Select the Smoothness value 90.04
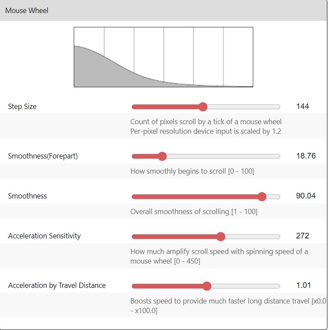 [306, 196]
